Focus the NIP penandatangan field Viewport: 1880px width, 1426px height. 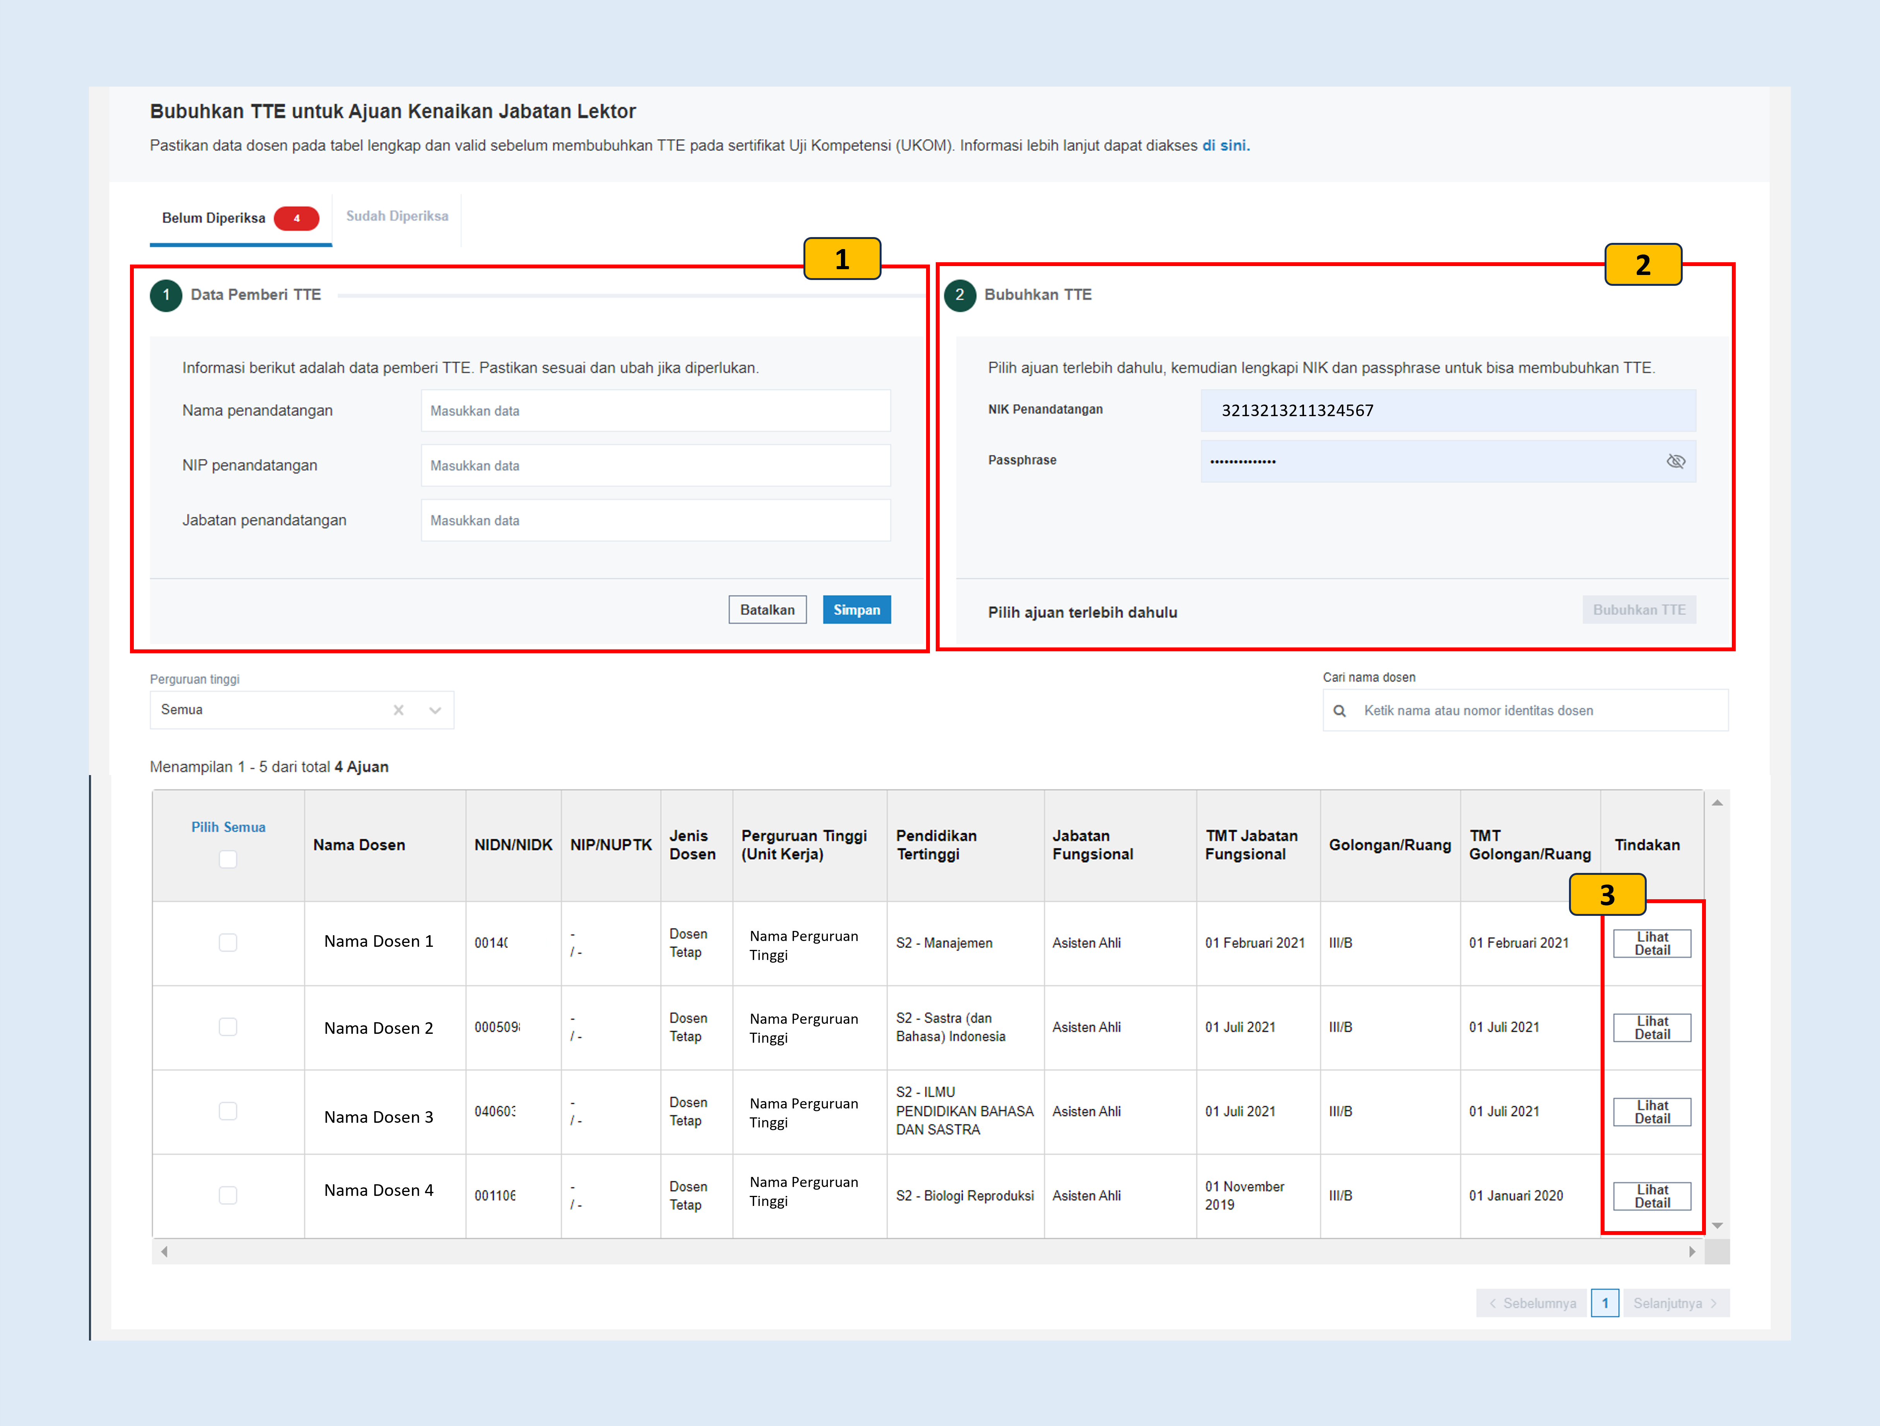pos(655,466)
